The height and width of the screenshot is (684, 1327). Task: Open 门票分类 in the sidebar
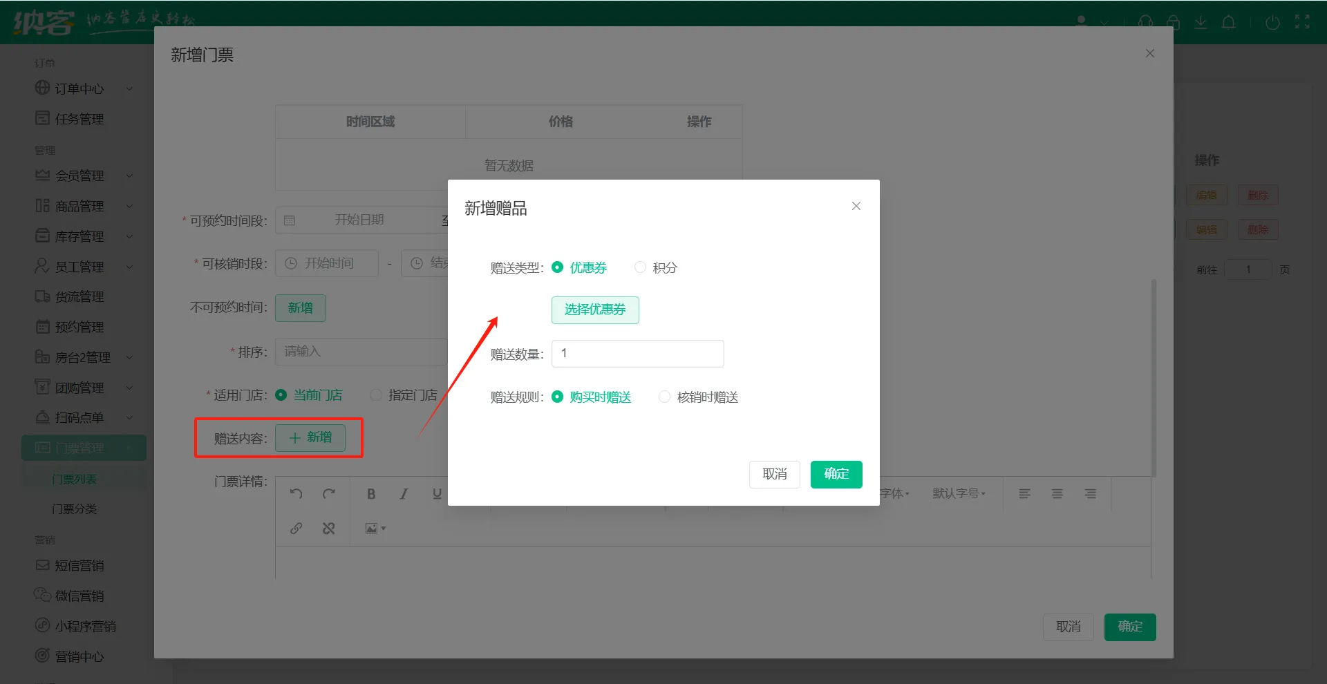click(x=74, y=509)
